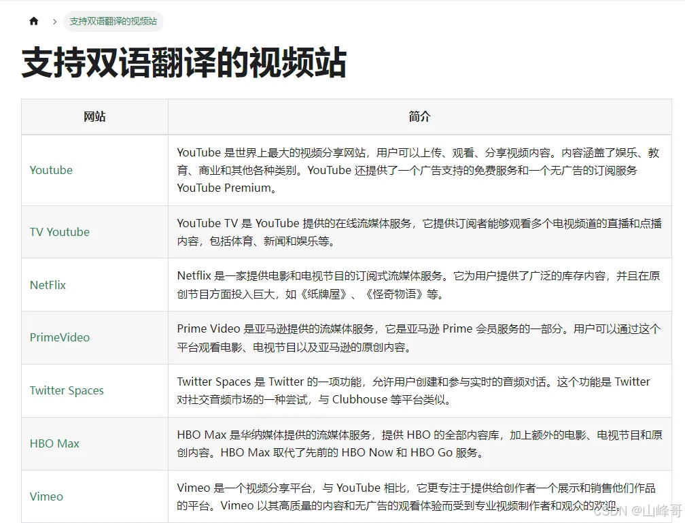Screen dimensions: 685x523
Task: Visit the PrimeVideo link
Action: point(59,337)
